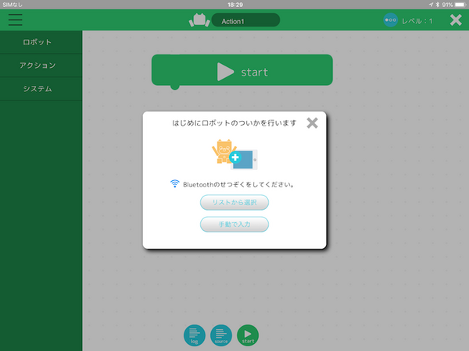Choose リストから選択 to pick robot
Image resolution: width=469 pixels, height=351 pixels.
234,203
